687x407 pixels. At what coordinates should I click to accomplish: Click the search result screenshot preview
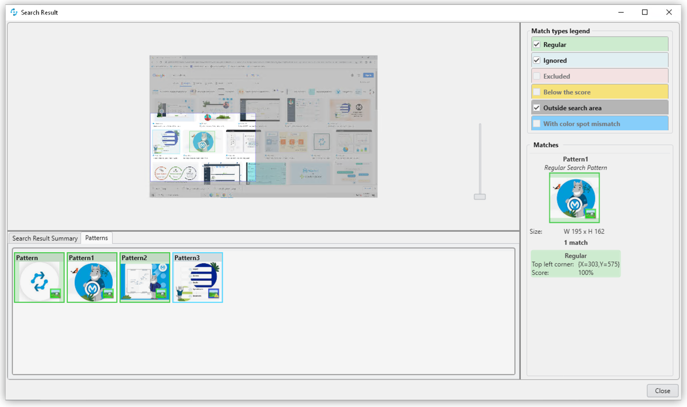[265, 127]
